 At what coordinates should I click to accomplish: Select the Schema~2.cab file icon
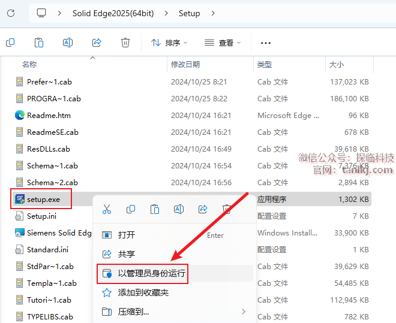click(x=19, y=182)
